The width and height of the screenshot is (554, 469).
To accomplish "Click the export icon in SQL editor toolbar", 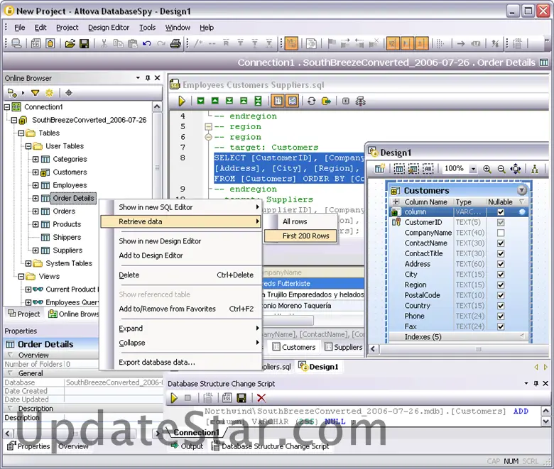I will tap(326, 101).
